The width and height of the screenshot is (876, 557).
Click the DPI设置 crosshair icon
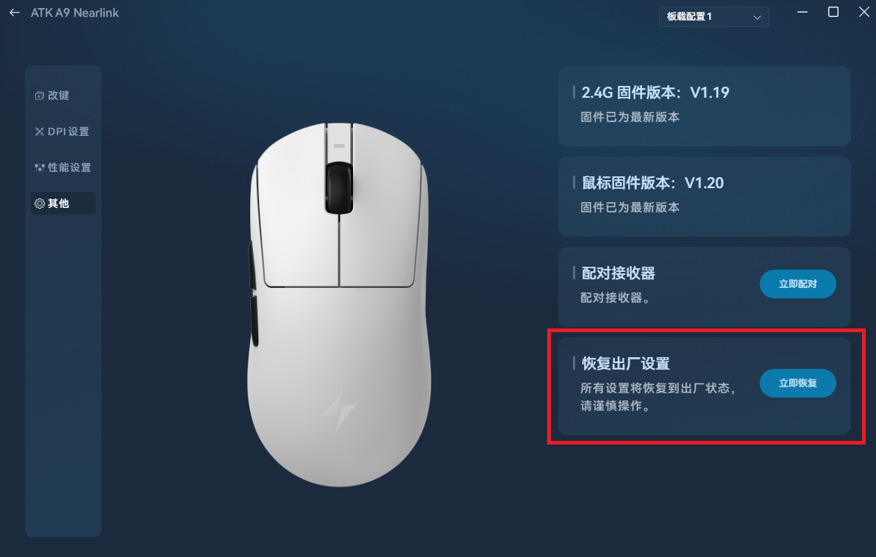tap(39, 132)
